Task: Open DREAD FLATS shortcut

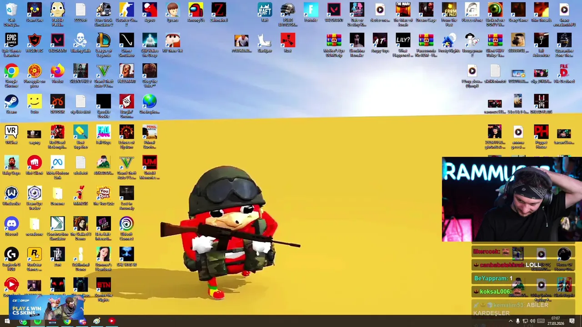Action: [x=541, y=104]
